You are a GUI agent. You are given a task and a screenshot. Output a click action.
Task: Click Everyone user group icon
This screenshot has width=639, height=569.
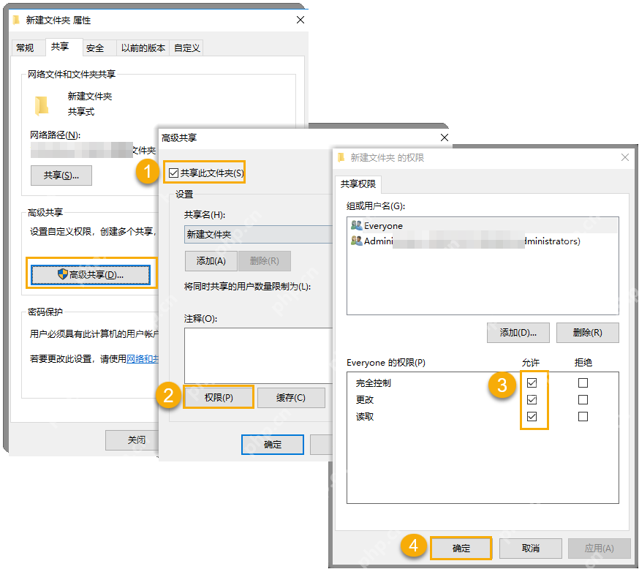click(x=356, y=225)
